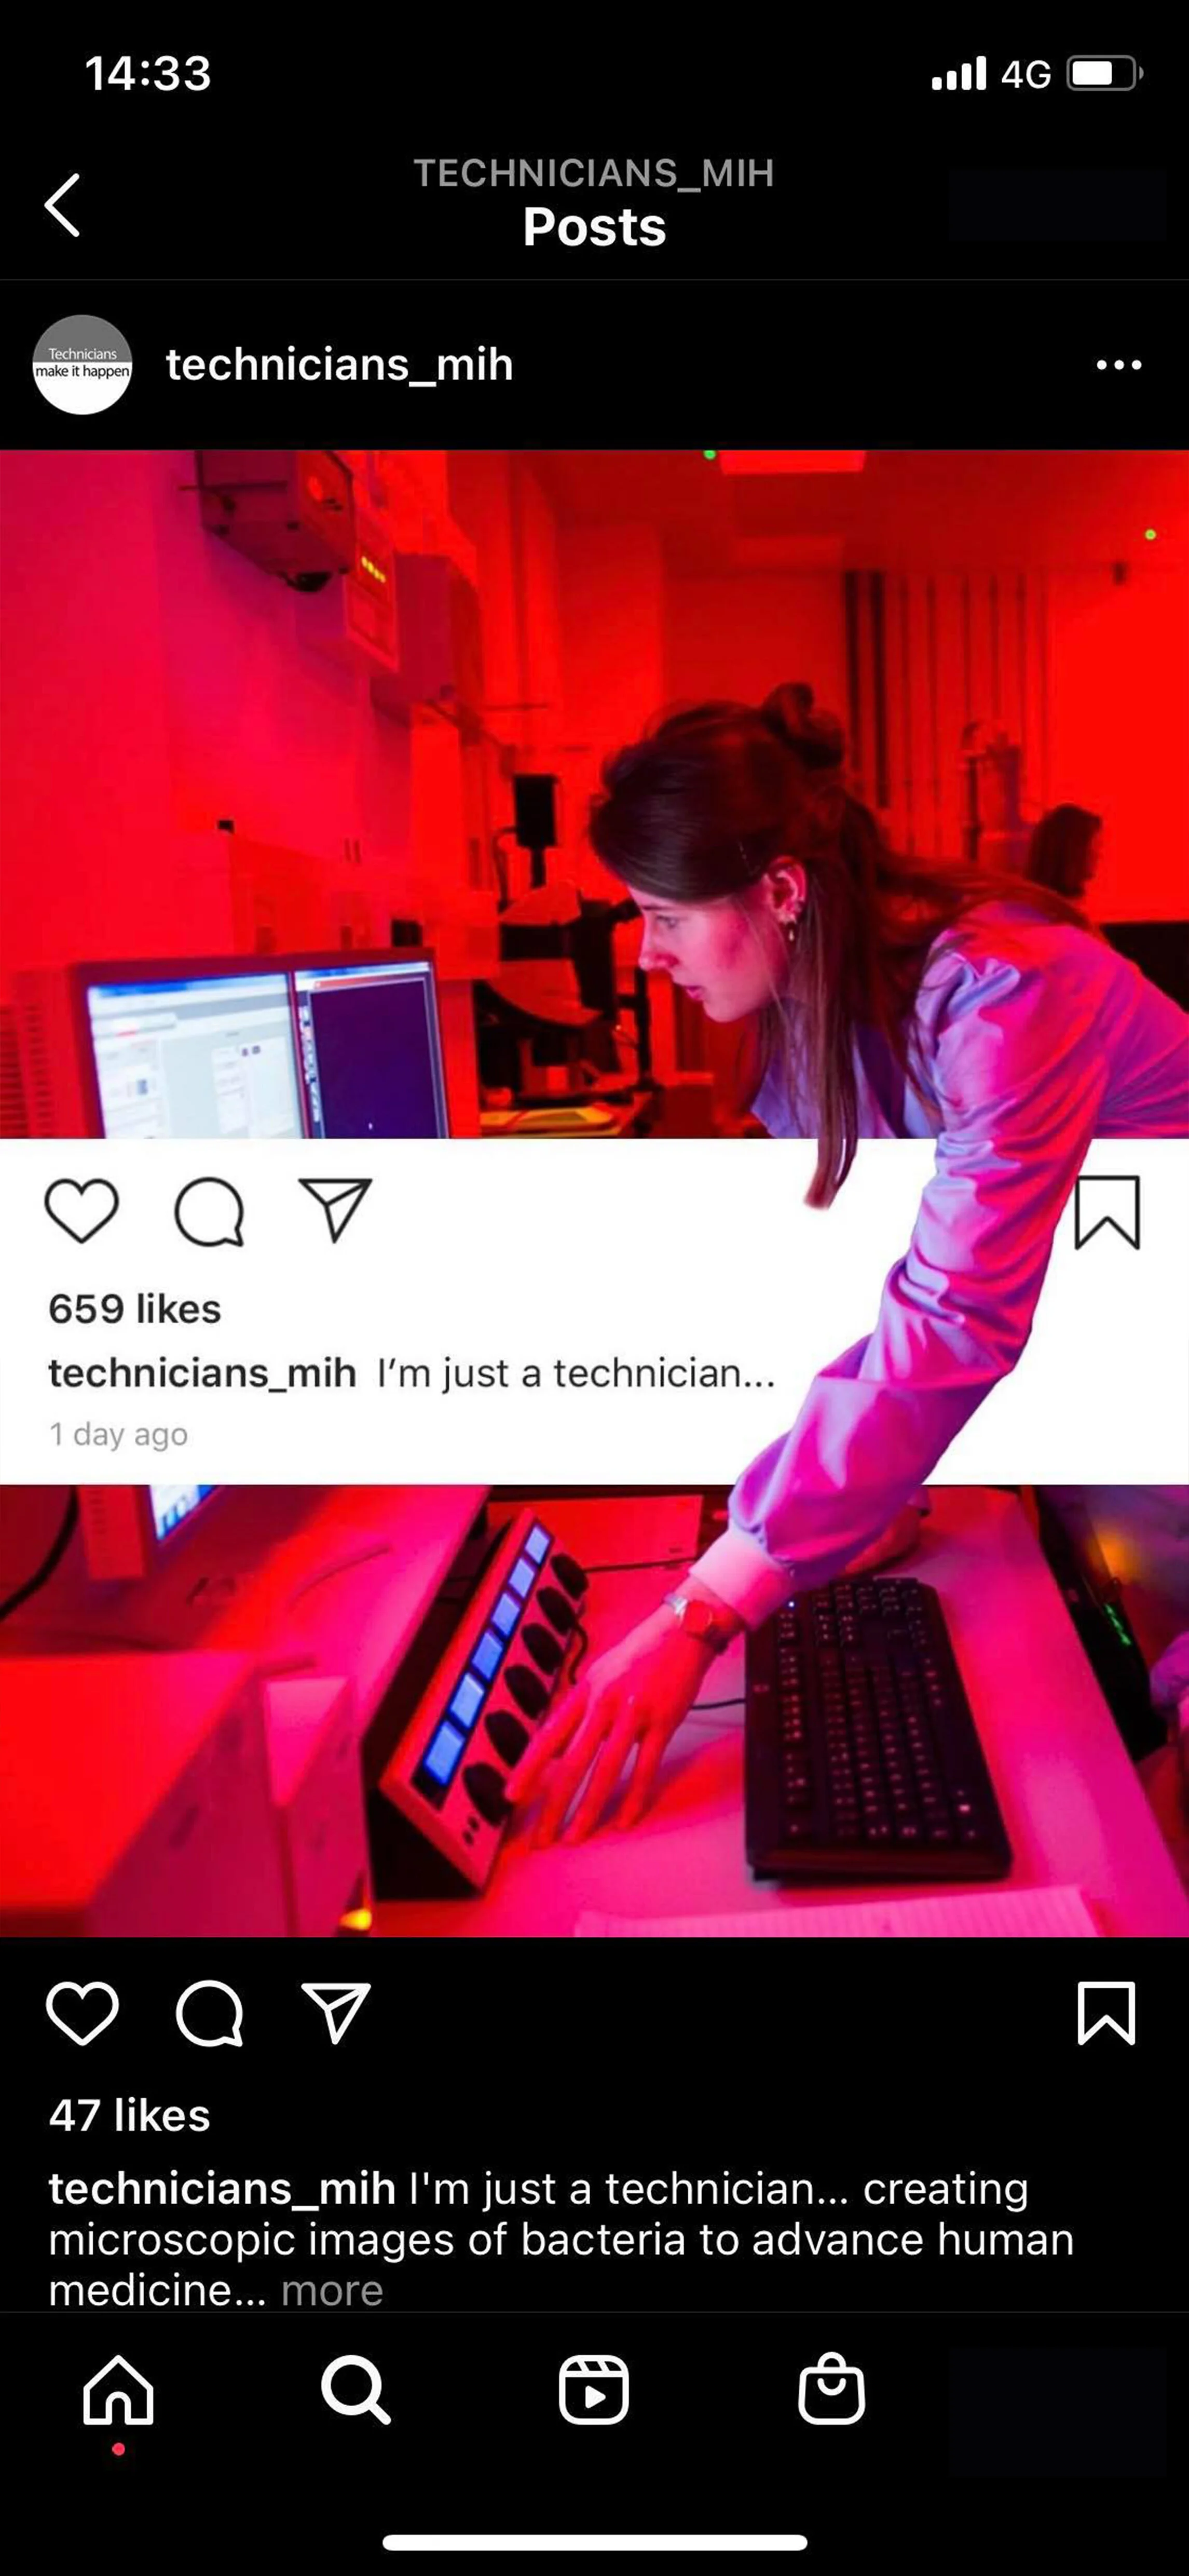The height and width of the screenshot is (2576, 1189).
Task: Open the three-dot post options menu
Action: (x=1118, y=365)
